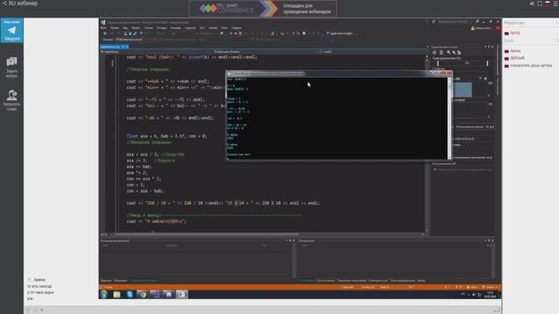Switch to 'Точки останова' bottom tab
This screenshot has height=314, width=559.
(x=326, y=281)
